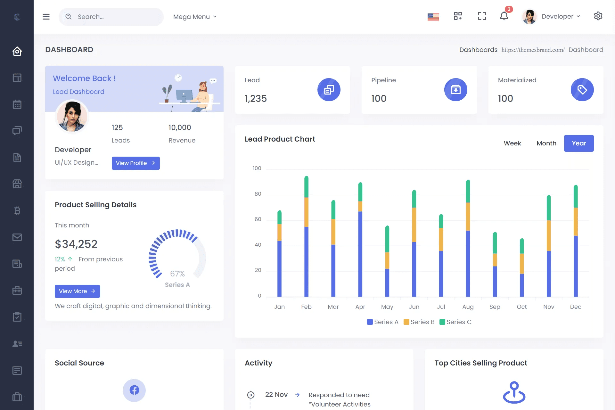Click the Lead count 1,235
The width and height of the screenshot is (615, 410).
pos(256,98)
